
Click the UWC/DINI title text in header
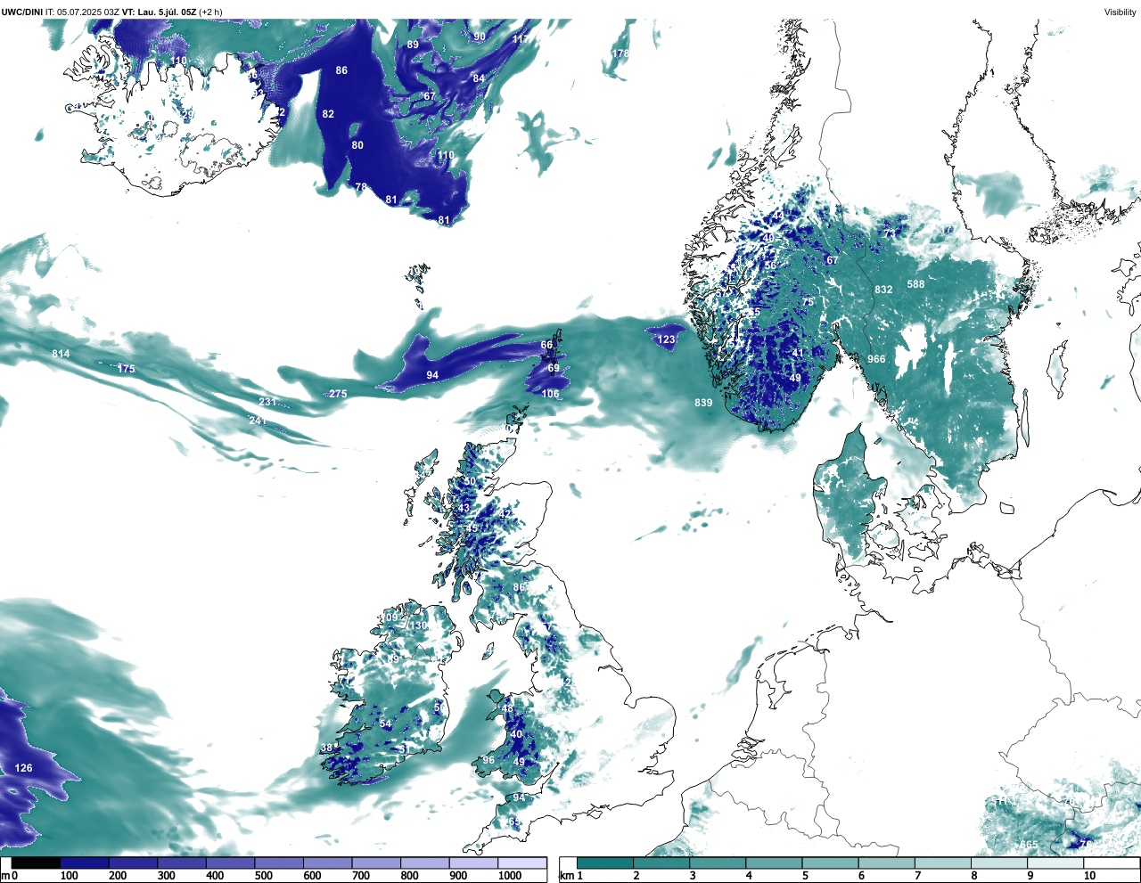pos(21,12)
